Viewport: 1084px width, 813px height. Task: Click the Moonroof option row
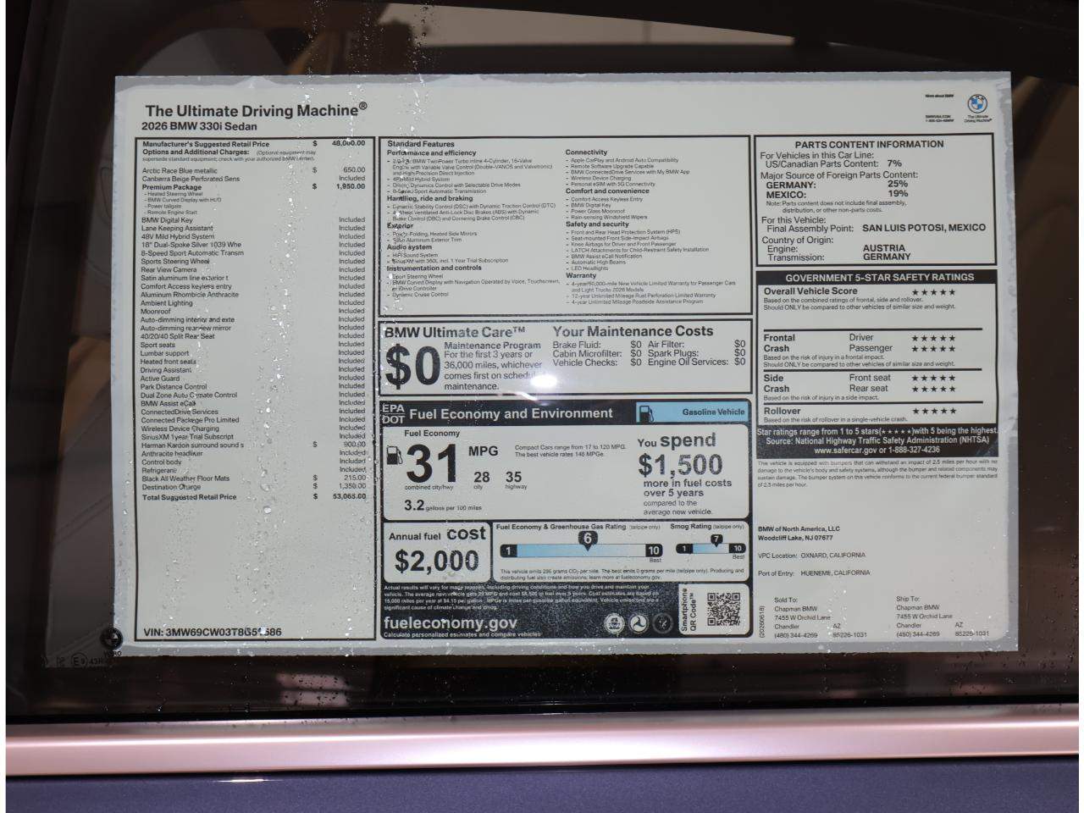253,312
